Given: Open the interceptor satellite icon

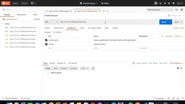Looking at the screenshot, I should (160, 3).
